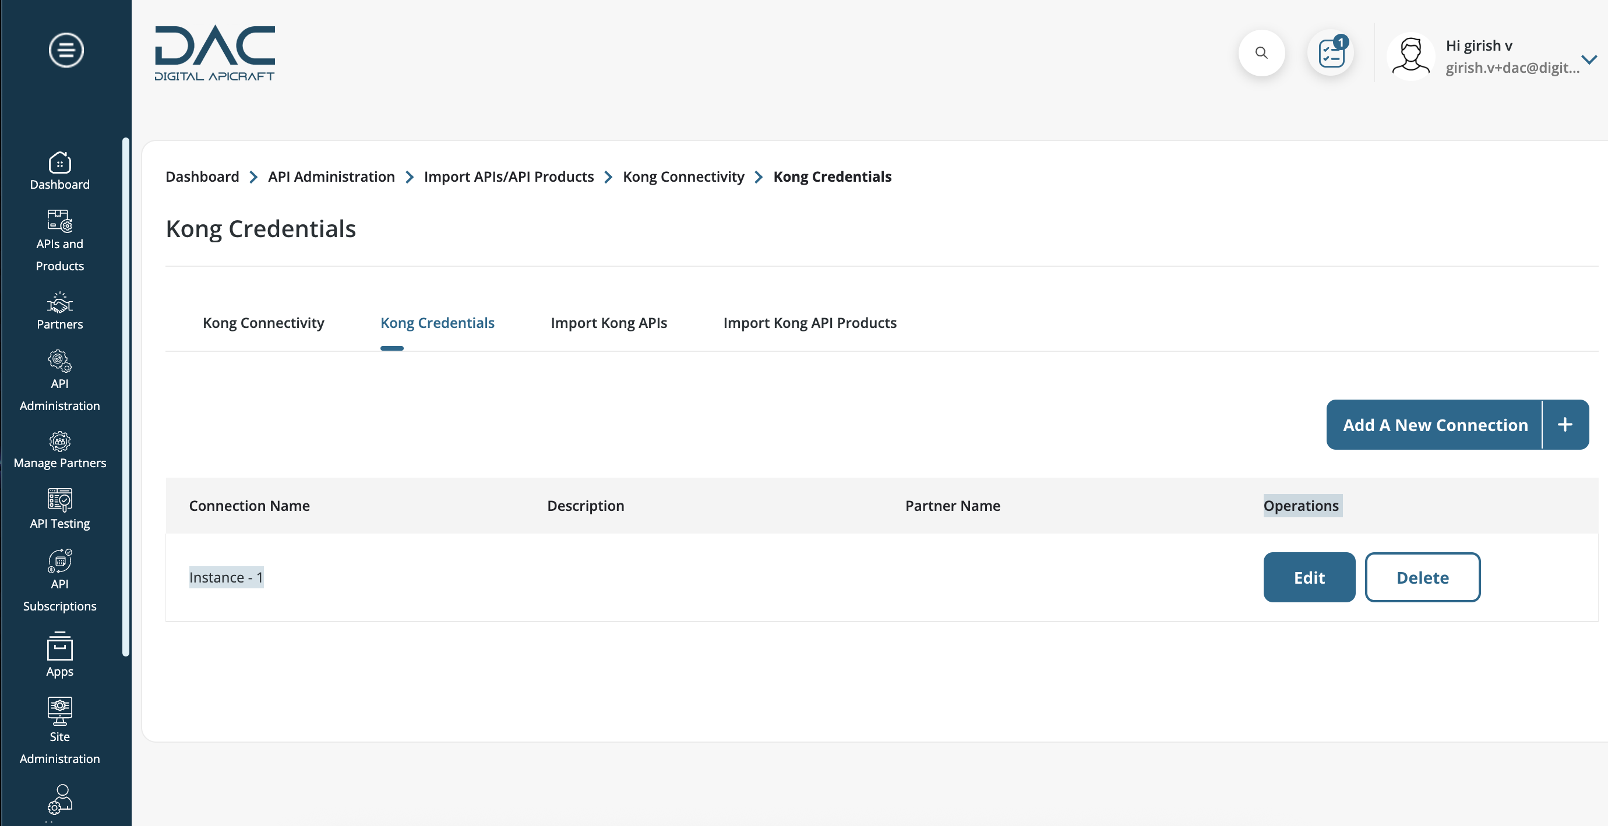Open API Testing in the sidebar
This screenshot has width=1608, height=826.
click(x=60, y=510)
